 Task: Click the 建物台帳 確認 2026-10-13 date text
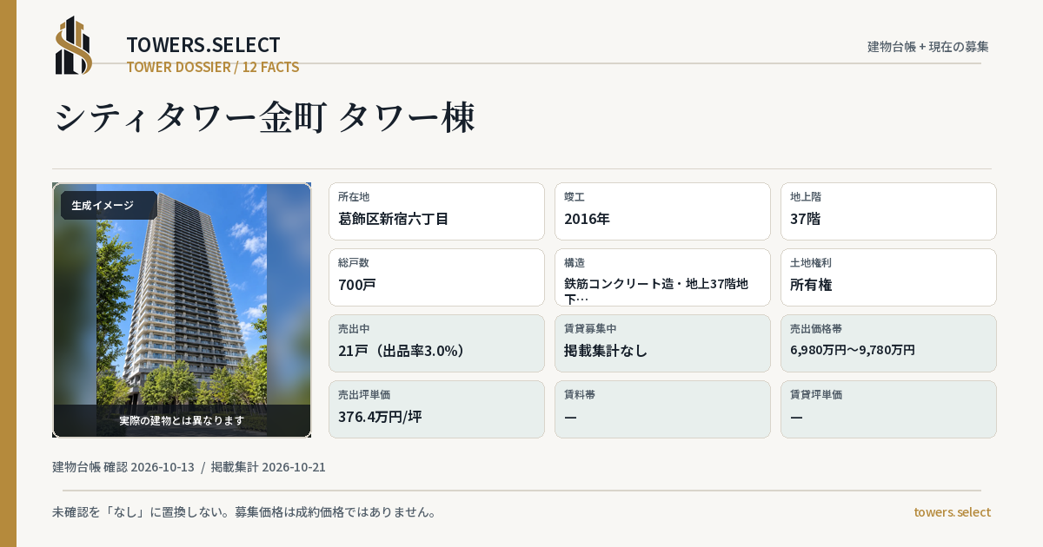tap(123, 467)
